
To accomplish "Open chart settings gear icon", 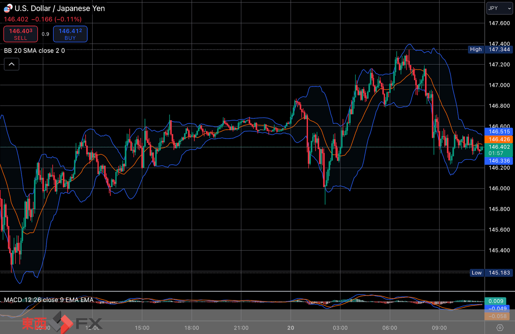I will [x=500, y=328].
